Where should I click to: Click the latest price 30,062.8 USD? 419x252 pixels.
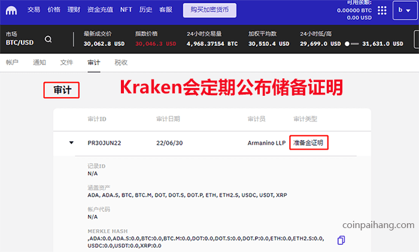[x=104, y=44]
